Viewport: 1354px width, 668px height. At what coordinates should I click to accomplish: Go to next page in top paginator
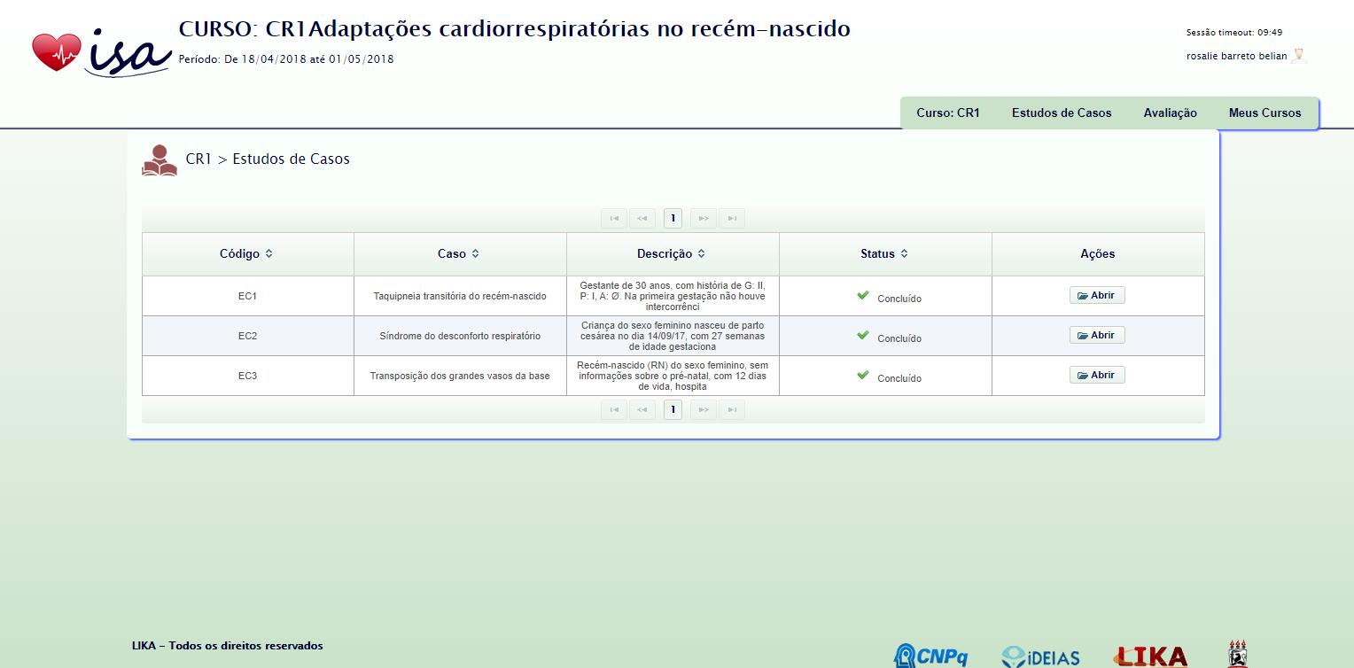pos(703,218)
